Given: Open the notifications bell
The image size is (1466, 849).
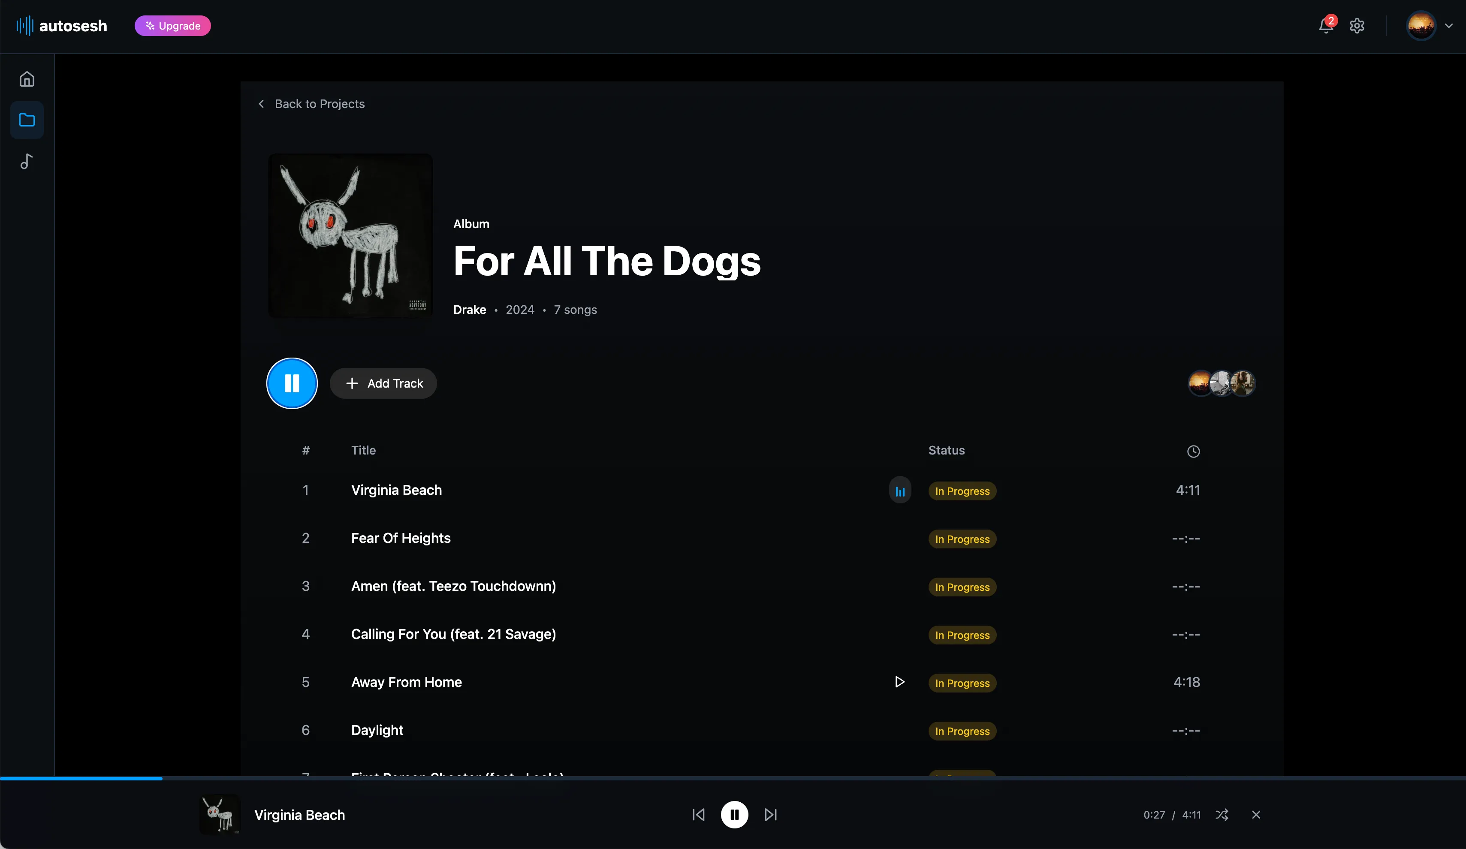Looking at the screenshot, I should 1326,26.
